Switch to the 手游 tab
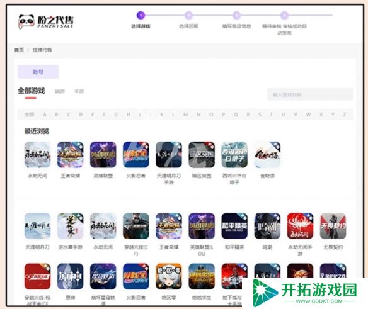This screenshot has width=368, height=309. tap(79, 91)
